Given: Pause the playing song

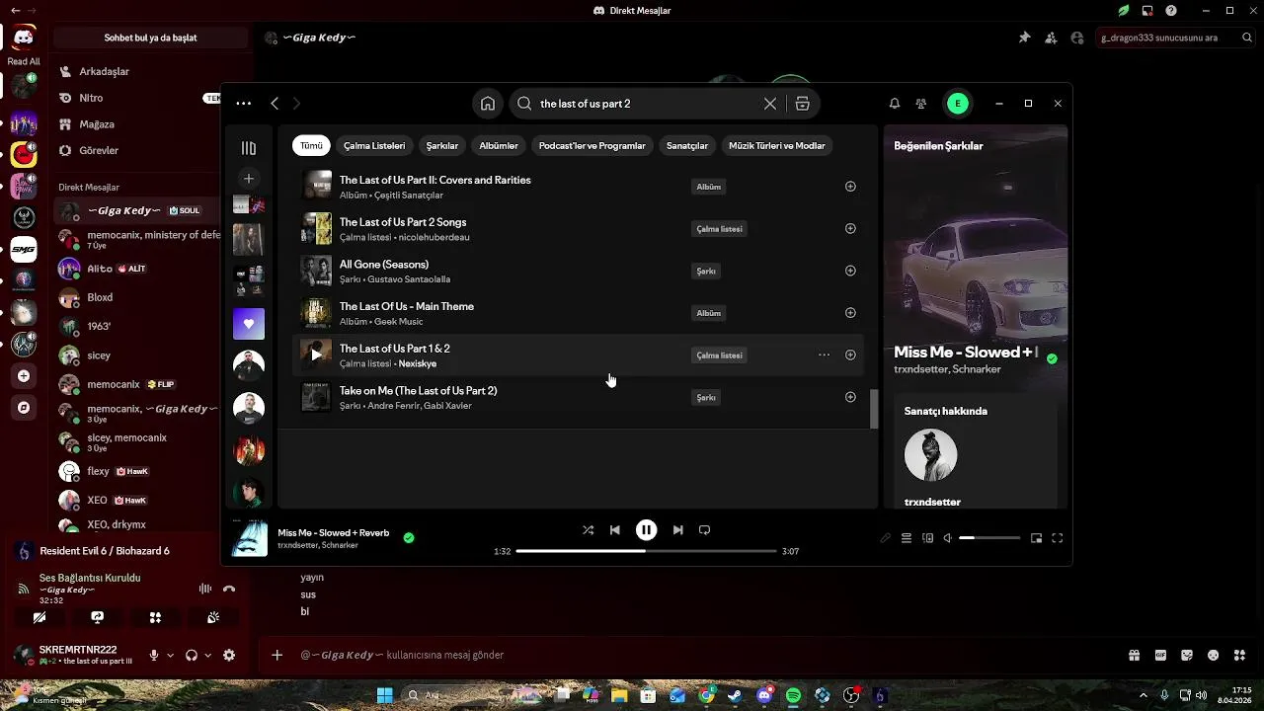Looking at the screenshot, I should [646, 530].
